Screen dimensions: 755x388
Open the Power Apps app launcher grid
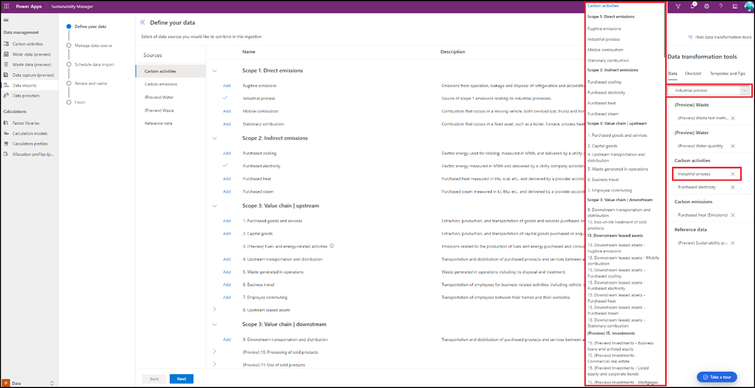coord(6,6)
